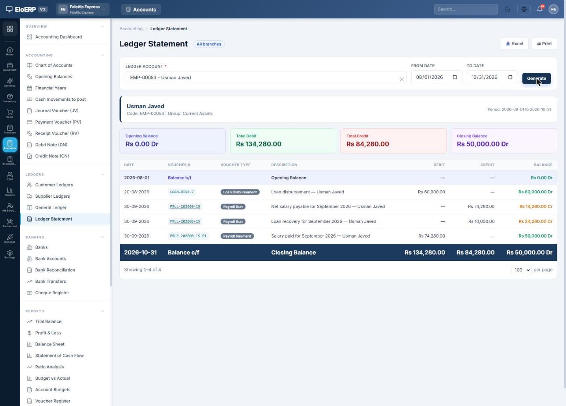Open voucher LOAN-DIS8-7
The height and width of the screenshot is (406, 566).
pos(181,192)
